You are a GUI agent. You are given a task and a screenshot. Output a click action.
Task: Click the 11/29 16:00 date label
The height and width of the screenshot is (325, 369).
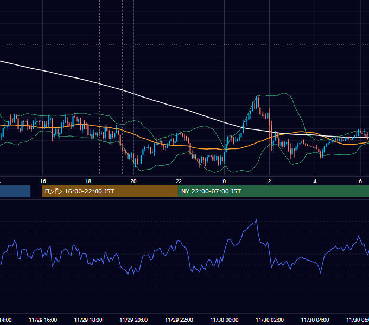43,320
